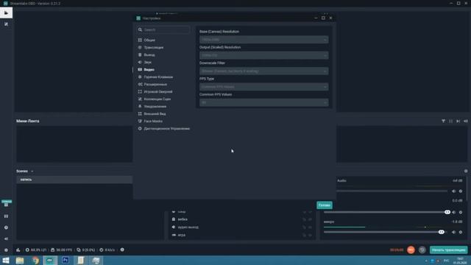This screenshot has width=471, height=265.
Task: Open the Общие settings category
Action: click(149, 40)
